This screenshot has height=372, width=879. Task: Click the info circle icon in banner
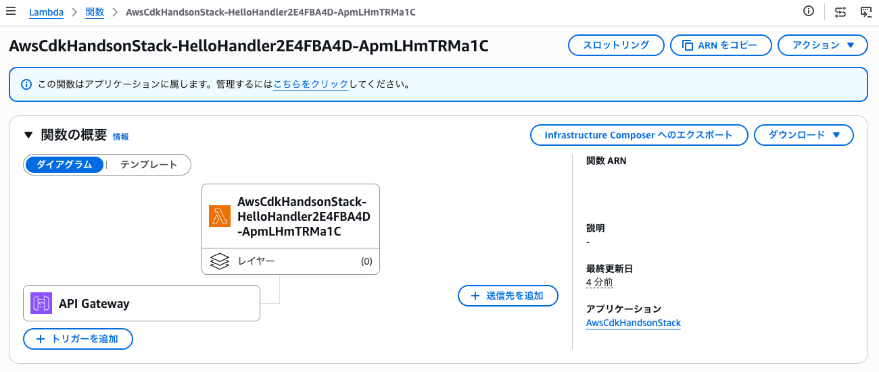pyautogui.click(x=26, y=84)
